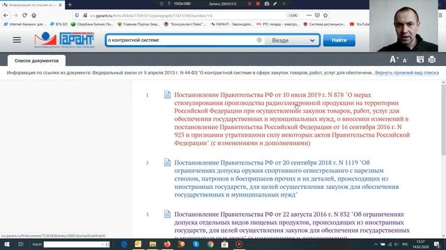Open page actions three-dots menu
446x250 pixels.
tap(309, 15)
